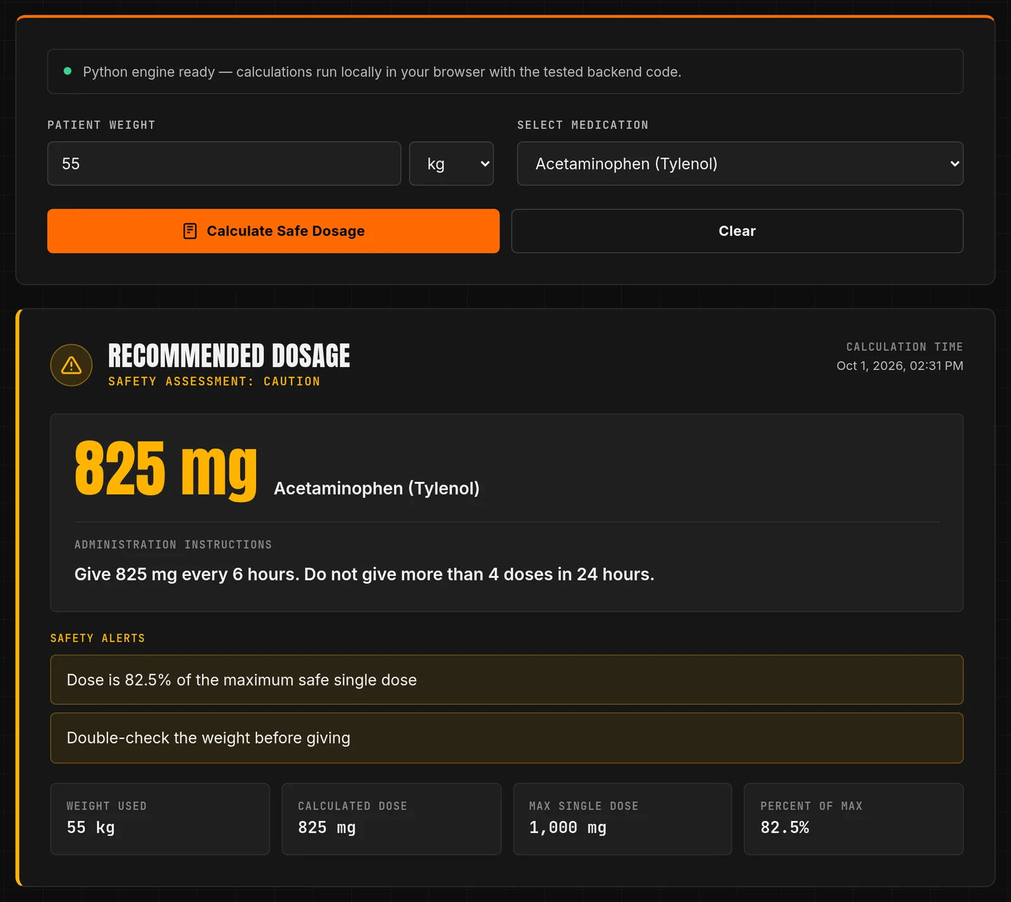This screenshot has height=902, width=1011.
Task: Click the document icon in Calculate button
Action: [190, 231]
